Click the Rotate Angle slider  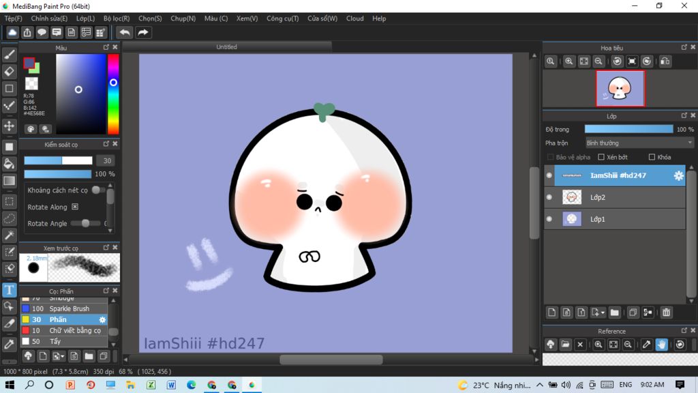pyautogui.click(x=85, y=223)
